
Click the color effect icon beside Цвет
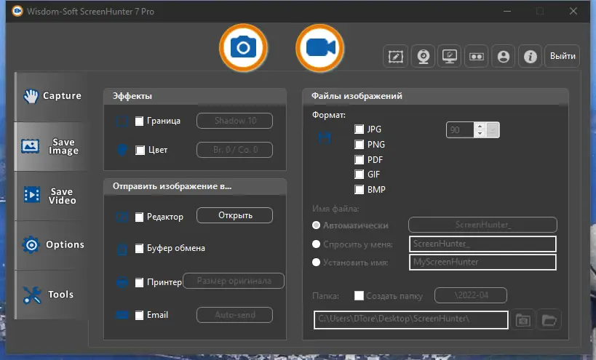tap(122, 150)
